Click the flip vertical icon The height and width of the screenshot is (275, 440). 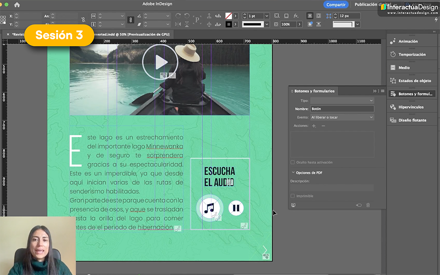coord(187,24)
